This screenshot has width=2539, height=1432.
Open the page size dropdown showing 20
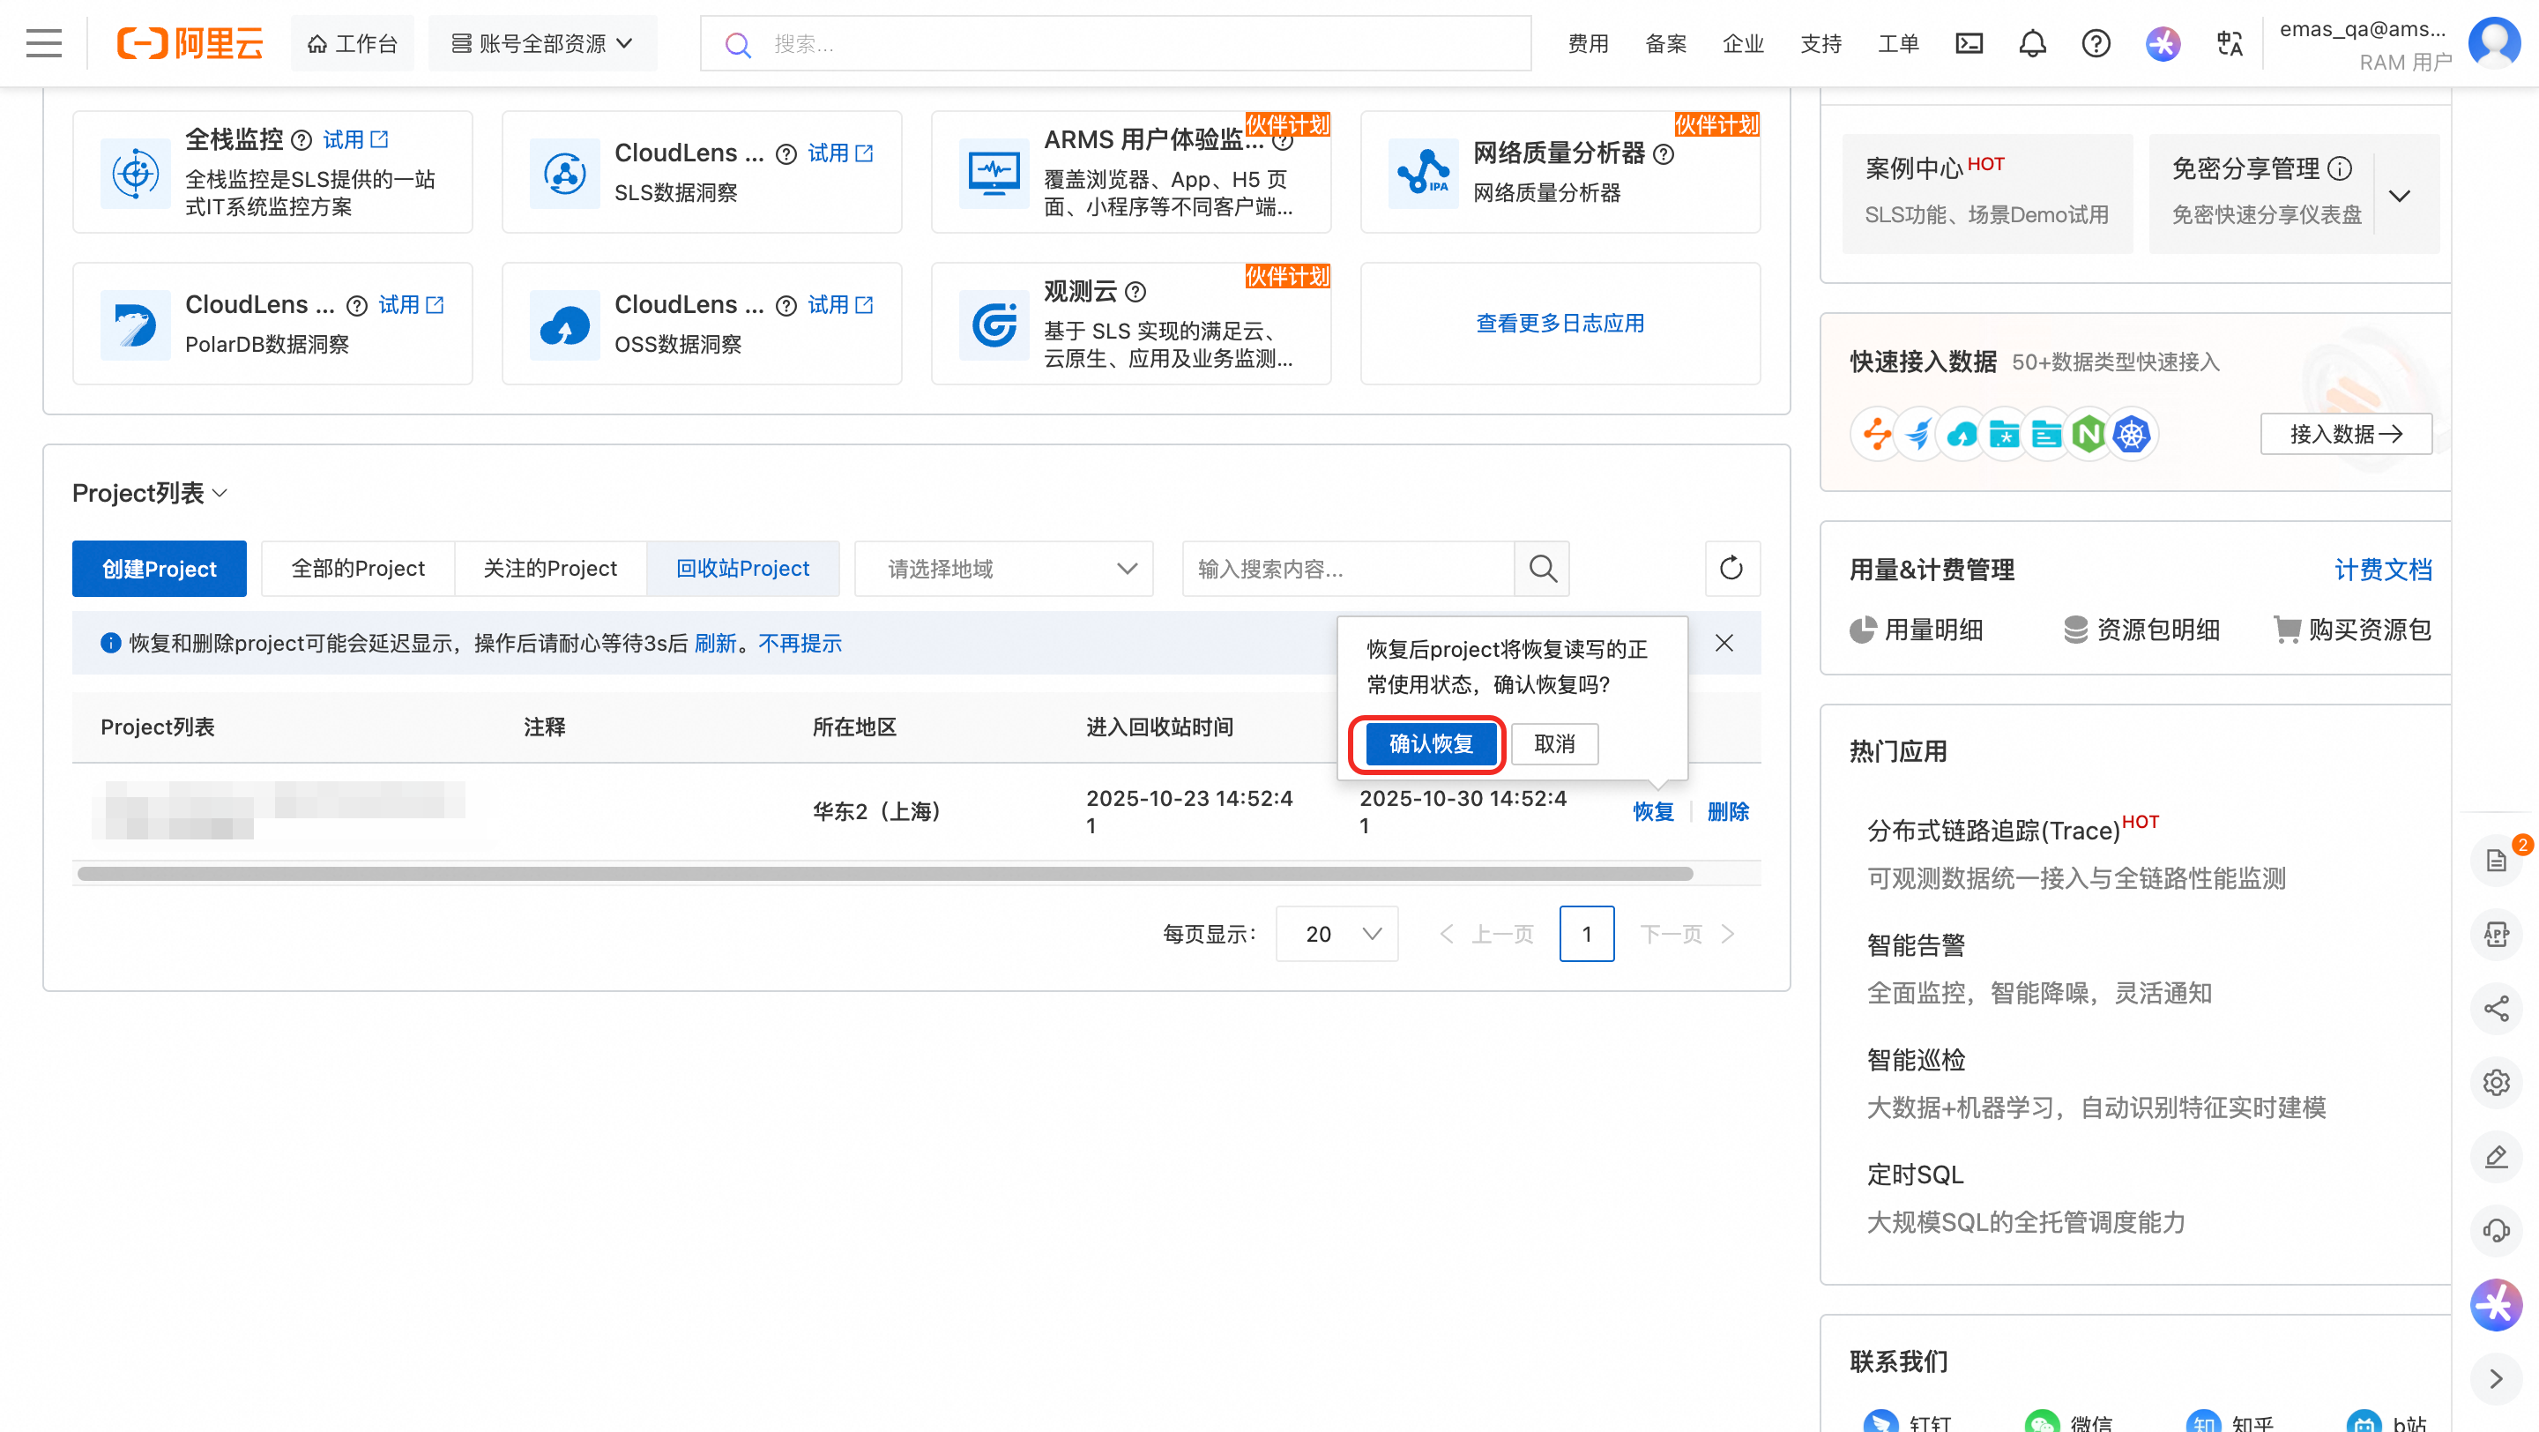pyautogui.click(x=1336, y=933)
